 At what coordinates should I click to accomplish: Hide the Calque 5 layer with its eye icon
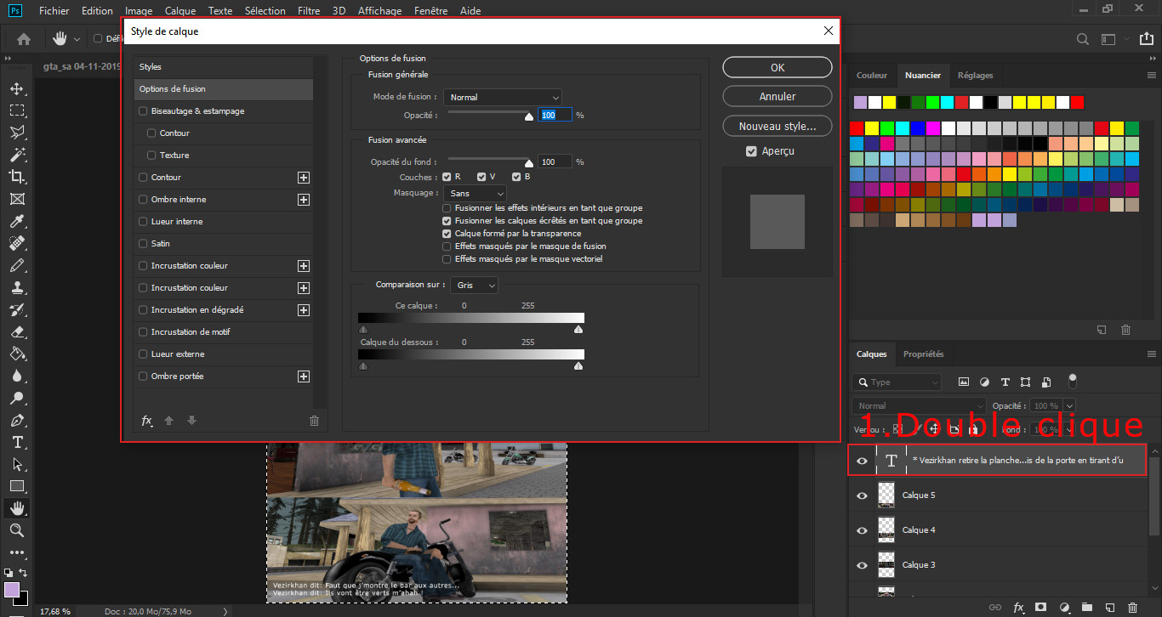tap(862, 495)
